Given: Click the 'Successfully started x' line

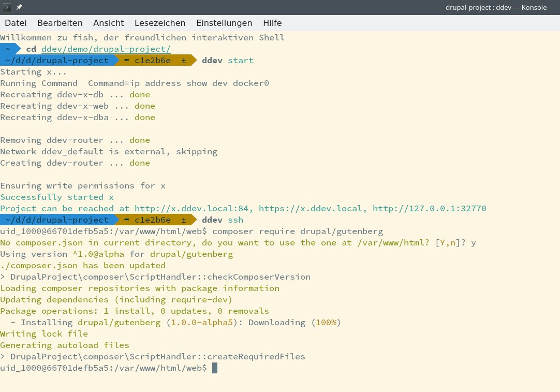Looking at the screenshot, I should pos(57,197).
